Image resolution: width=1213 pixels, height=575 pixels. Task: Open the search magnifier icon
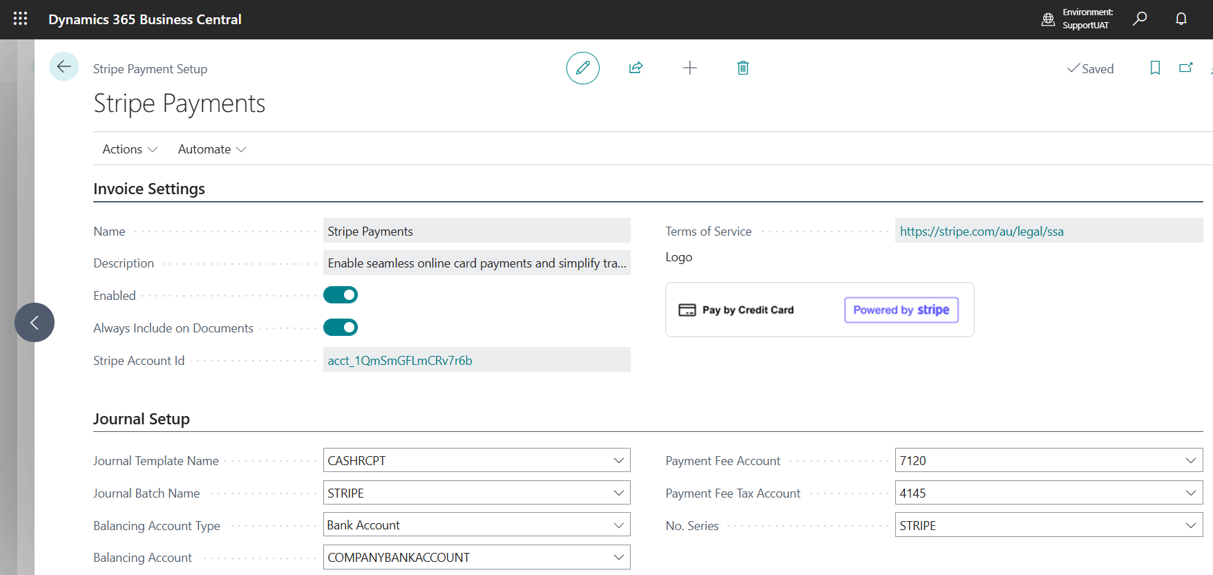coord(1140,19)
